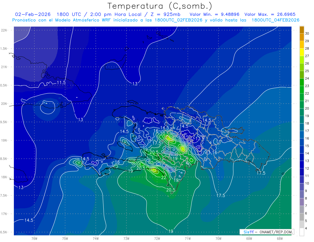The width and height of the screenshot is (314, 242).
Task: Click the 22N latitude axis label
Action: click(x=4, y=30)
